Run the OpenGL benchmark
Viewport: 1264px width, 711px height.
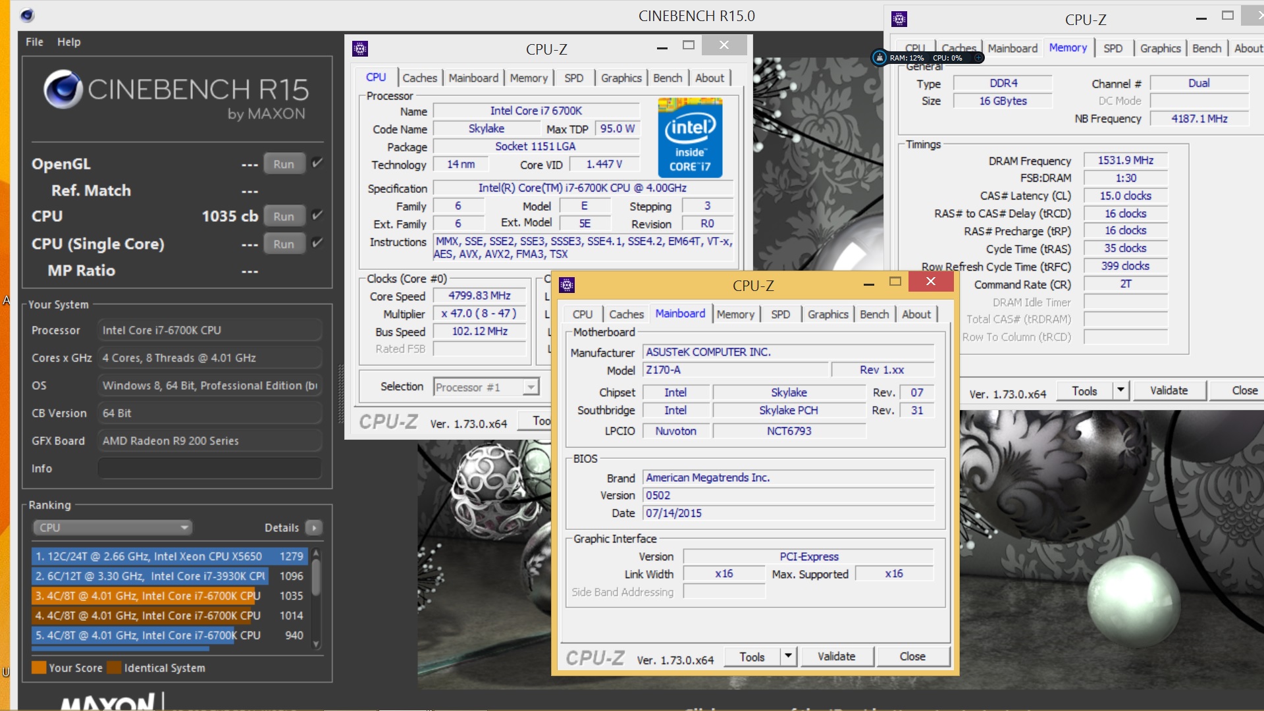point(284,164)
